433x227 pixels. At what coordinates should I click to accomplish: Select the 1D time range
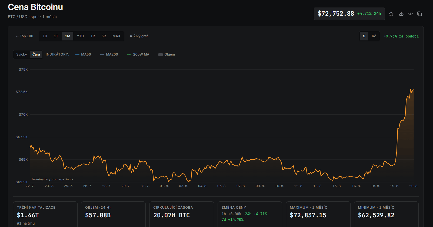coord(45,36)
